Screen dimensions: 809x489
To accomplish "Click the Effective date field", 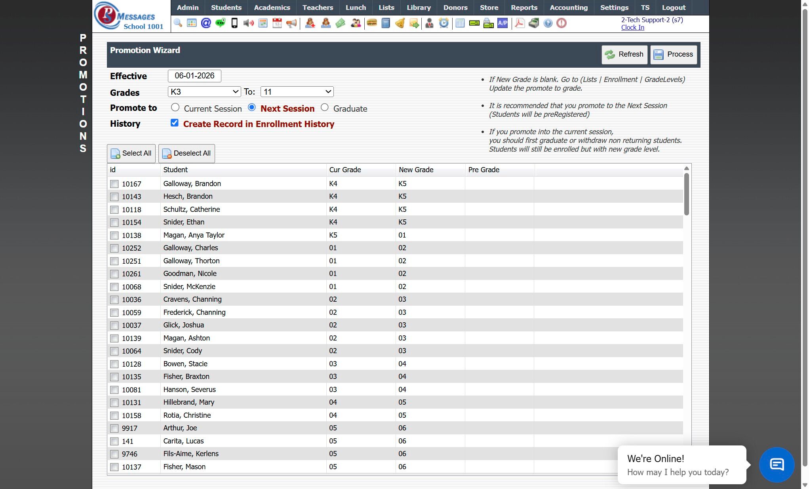I will tap(194, 76).
